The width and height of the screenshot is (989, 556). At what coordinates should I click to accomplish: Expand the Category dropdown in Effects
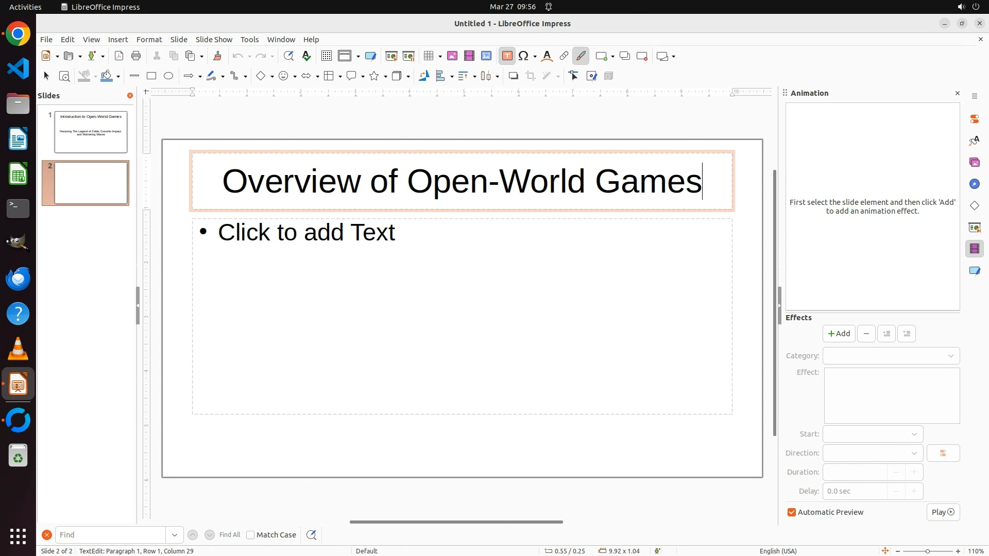click(950, 356)
